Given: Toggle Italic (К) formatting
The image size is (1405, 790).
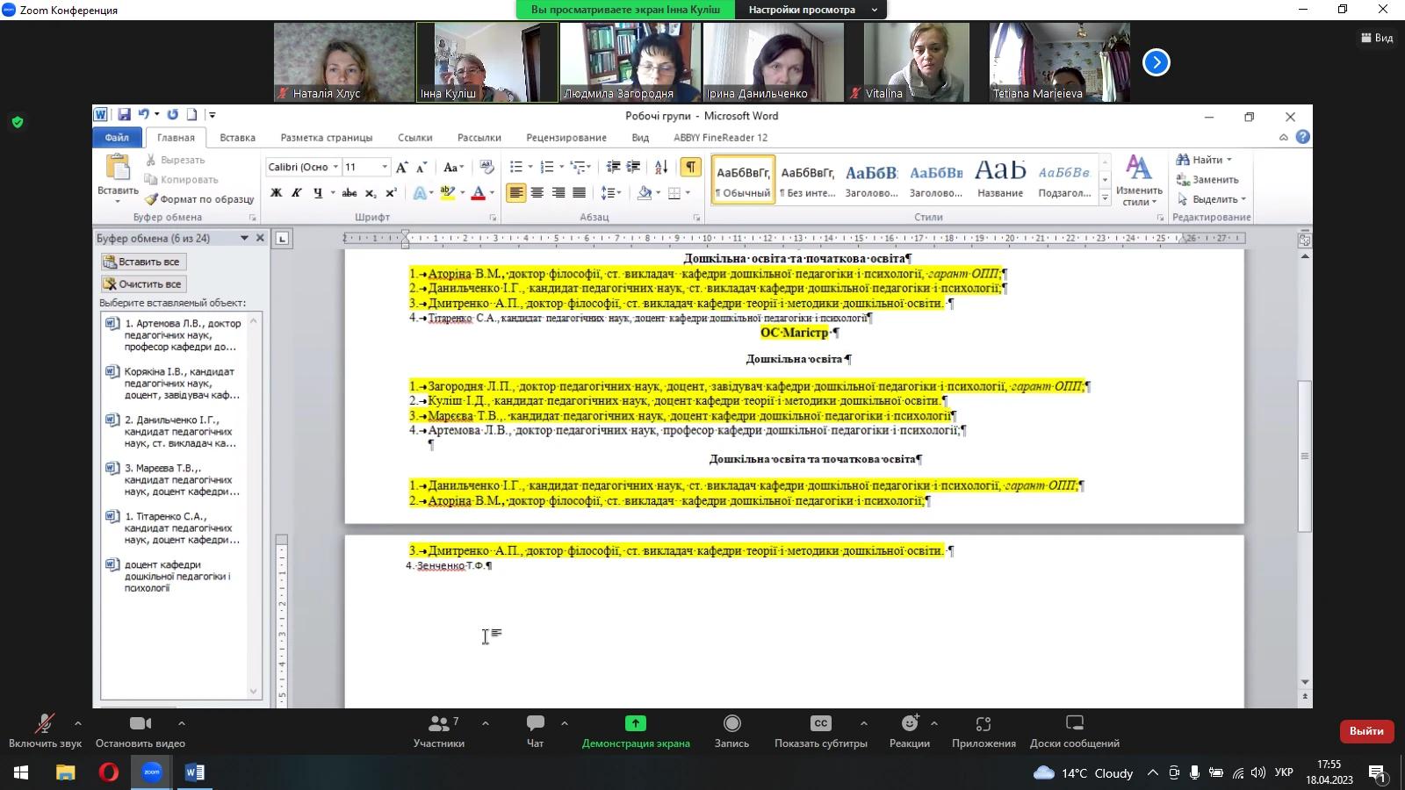Looking at the screenshot, I should click(297, 193).
